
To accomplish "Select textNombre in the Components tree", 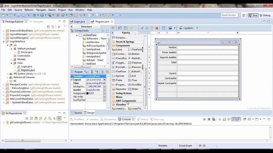I will pos(93,42).
